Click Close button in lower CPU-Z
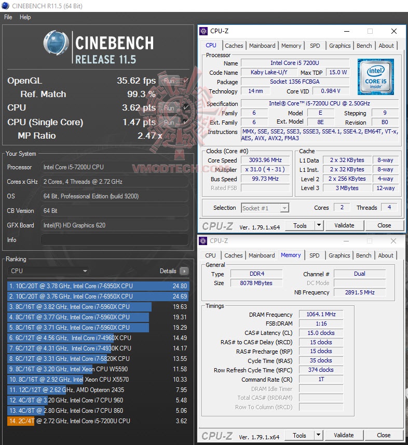The image size is (408, 445). [384, 435]
